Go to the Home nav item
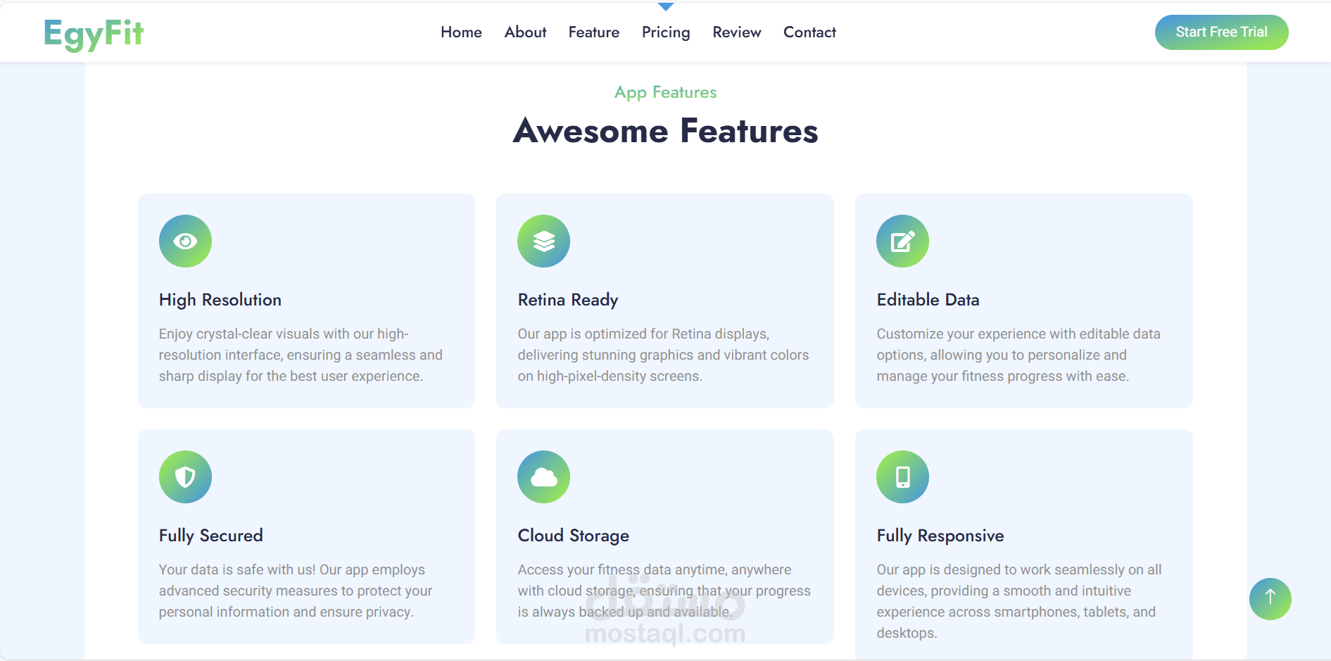Screen dimensions: 1331x661 point(461,32)
